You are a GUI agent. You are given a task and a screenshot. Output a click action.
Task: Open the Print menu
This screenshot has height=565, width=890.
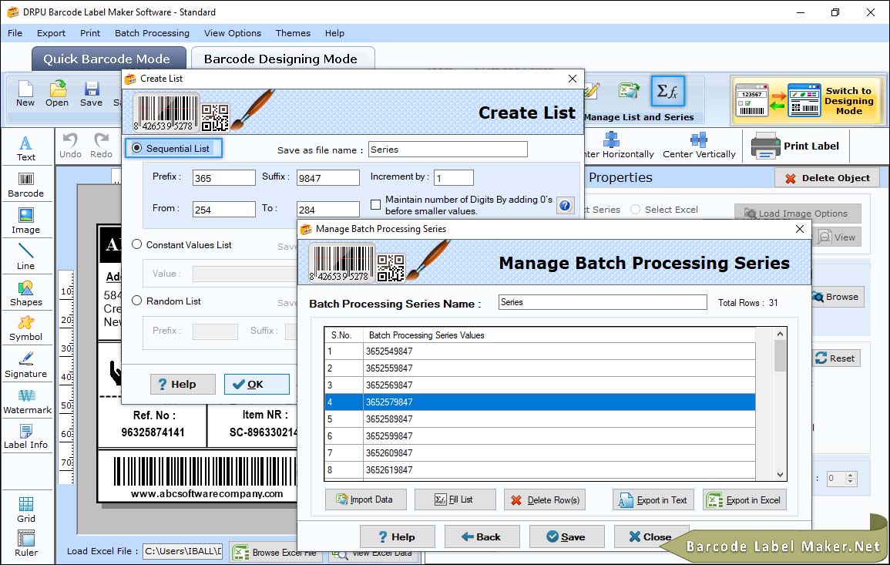pos(89,33)
